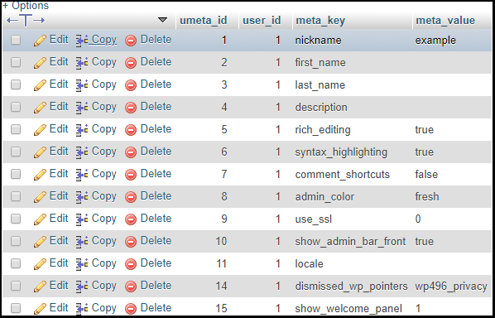Click the pencil Edit icon for nickname row
495x318 pixels.
40,41
